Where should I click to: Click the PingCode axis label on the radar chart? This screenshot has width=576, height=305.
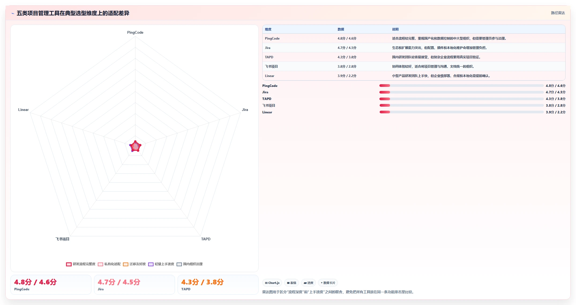135,32
